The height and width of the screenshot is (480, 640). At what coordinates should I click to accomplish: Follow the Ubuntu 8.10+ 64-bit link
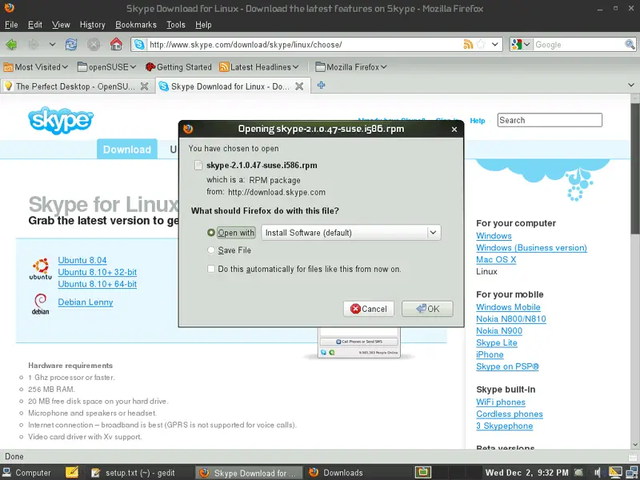[x=97, y=284]
